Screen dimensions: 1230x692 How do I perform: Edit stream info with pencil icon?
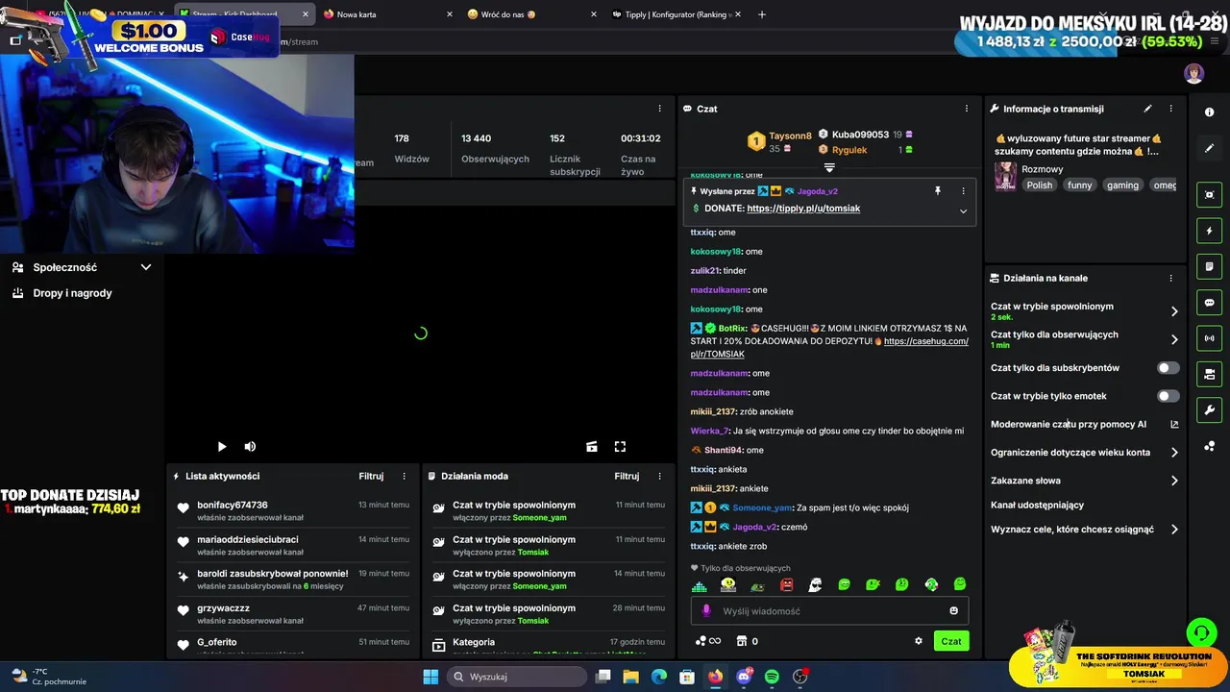click(x=1147, y=109)
